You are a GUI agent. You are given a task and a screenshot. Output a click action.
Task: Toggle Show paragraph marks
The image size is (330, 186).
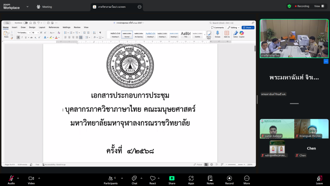[x=100, y=33]
